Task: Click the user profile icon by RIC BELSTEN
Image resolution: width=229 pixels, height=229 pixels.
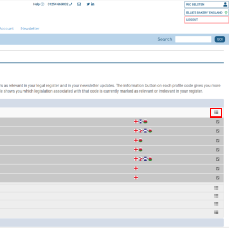Action: pos(225,4)
